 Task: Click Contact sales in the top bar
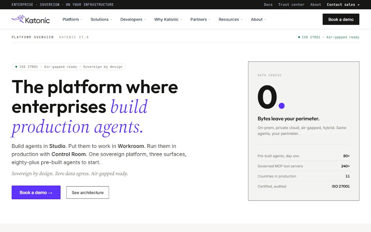pos(343,5)
